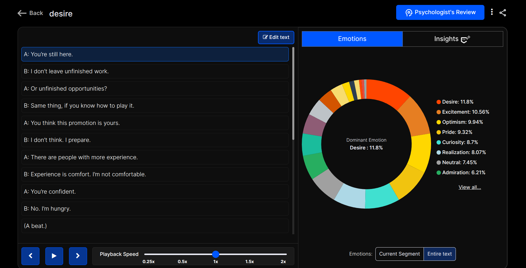Click the Back arrow icon
Screen dimensions: 526x268
pyautogui.click(x=22, y=13)
